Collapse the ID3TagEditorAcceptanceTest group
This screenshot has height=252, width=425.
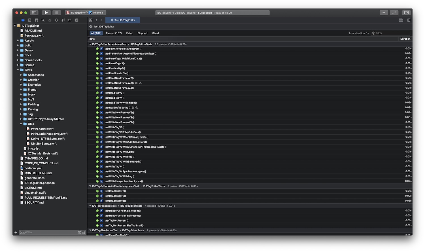click(90, 45)
